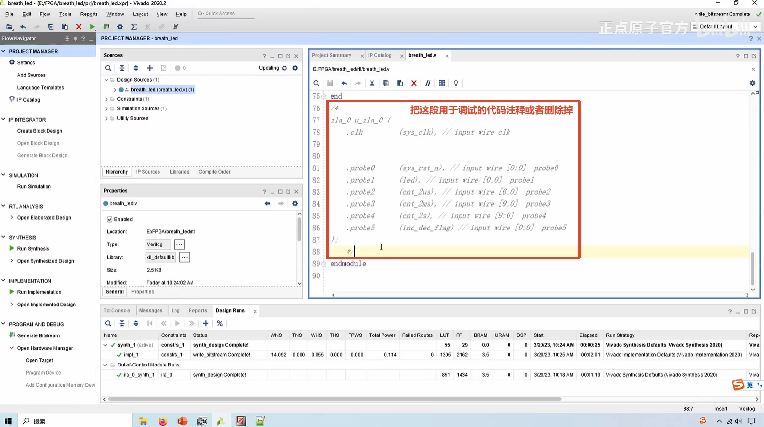
Task: Open Sources panel settings gear
Action: pos(295,68)
